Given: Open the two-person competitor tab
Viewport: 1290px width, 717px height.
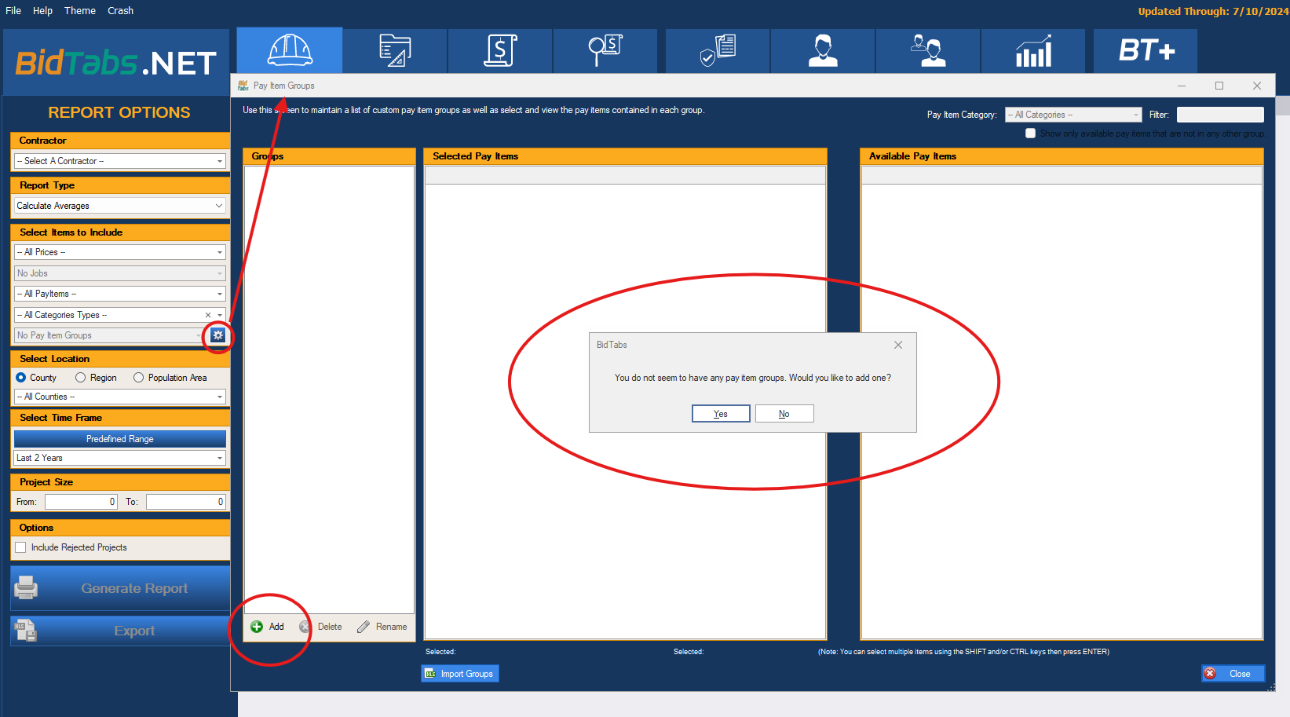Looking at the screenshot, I should pyautogui.click(x=928, y=50).
